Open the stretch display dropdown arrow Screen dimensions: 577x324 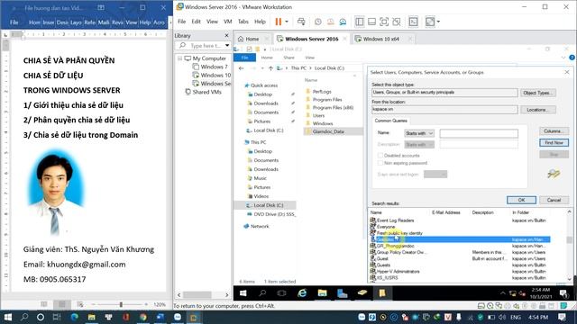tap(438, 22)
